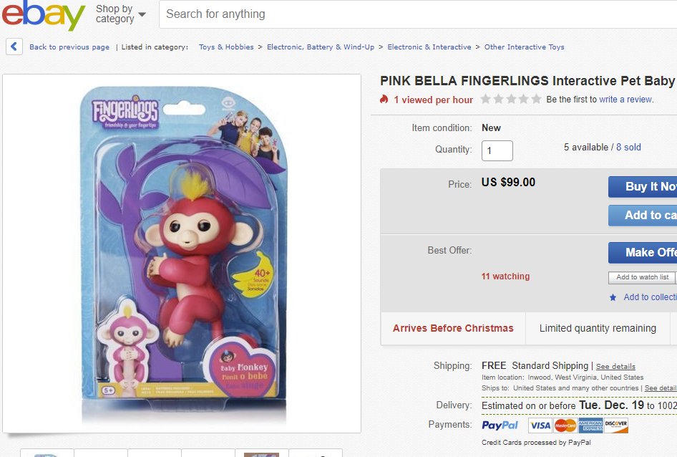Open Electronic, Battery & Wind-Up breadcrumb
Image resolution: width=677 pixels, height=457 pixels.
(x=321, y=47)
